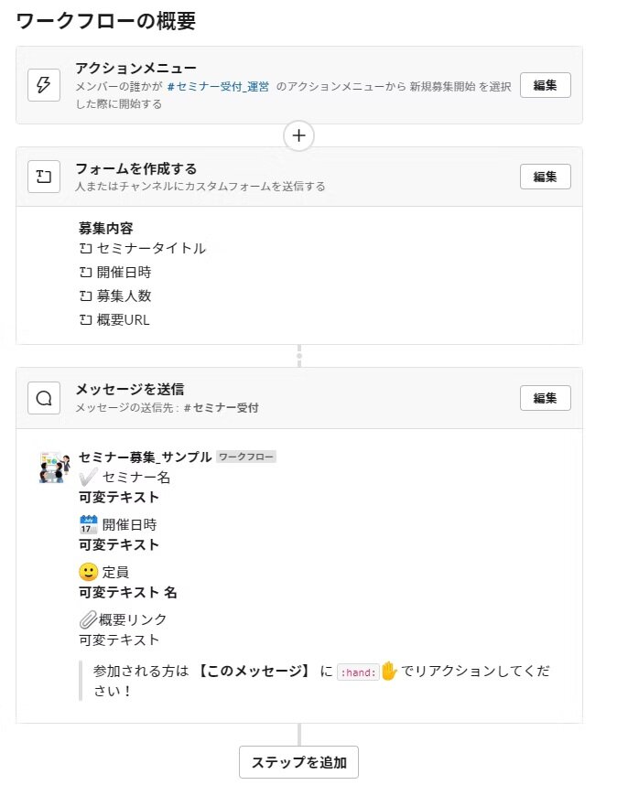Click the セミナー募集_サンプル sender name
Viewport: 628px width, 785px height.
pyautogui.click(x=146, y=457)
